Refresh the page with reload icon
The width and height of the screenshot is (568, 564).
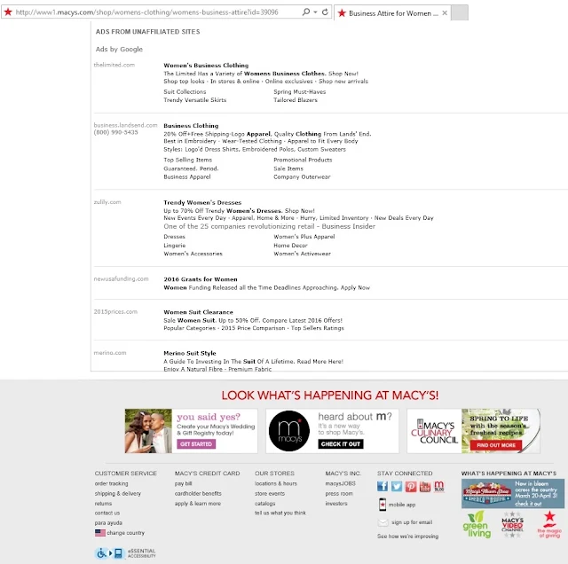(x=325, y=12)
